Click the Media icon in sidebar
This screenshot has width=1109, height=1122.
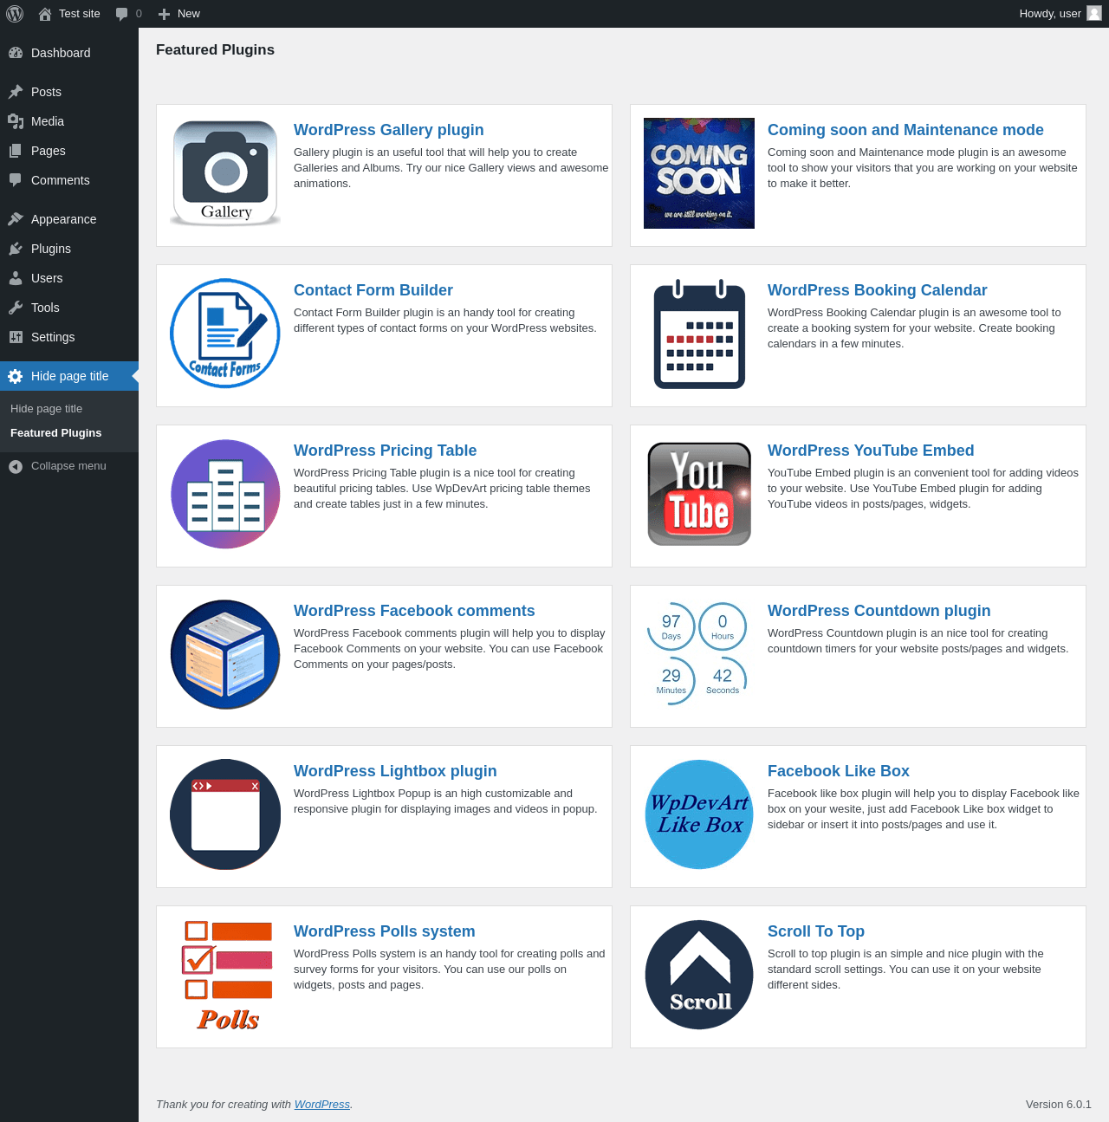pos(16,121)
